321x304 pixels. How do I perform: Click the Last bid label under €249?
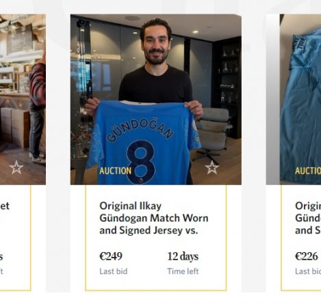coord(114,271)
